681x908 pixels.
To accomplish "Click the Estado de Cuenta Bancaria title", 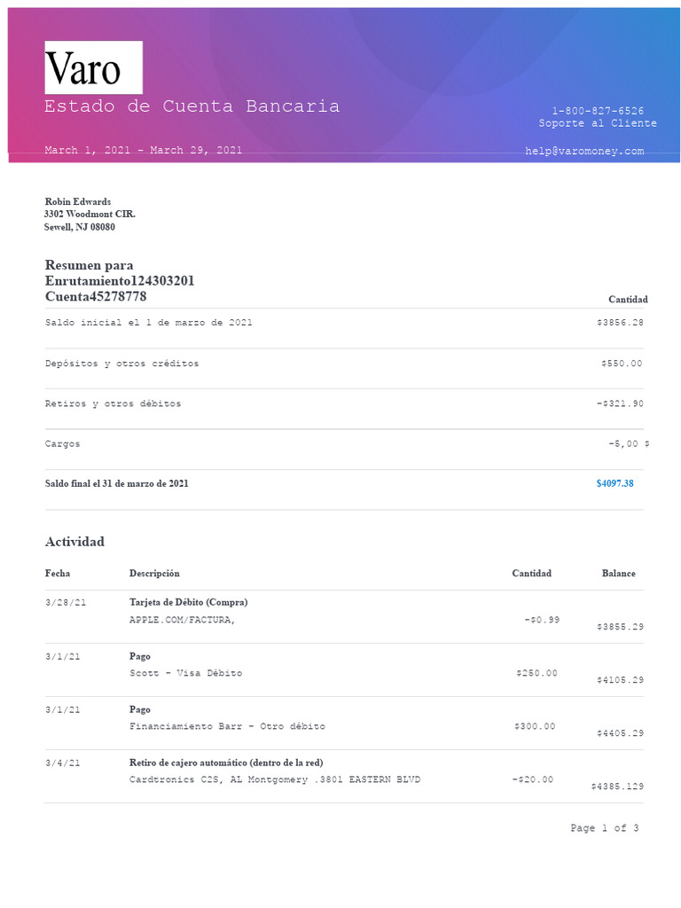I will [x=192, y=106].
